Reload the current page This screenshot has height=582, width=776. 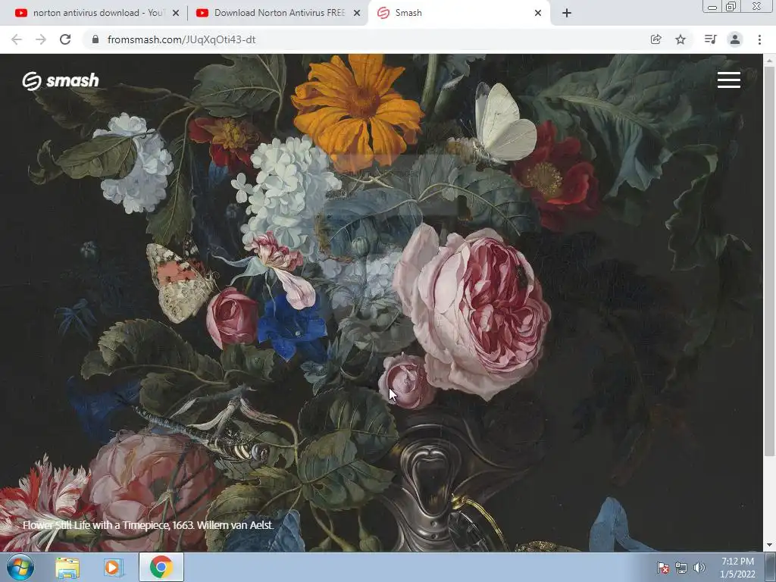(x=65, y=39)
